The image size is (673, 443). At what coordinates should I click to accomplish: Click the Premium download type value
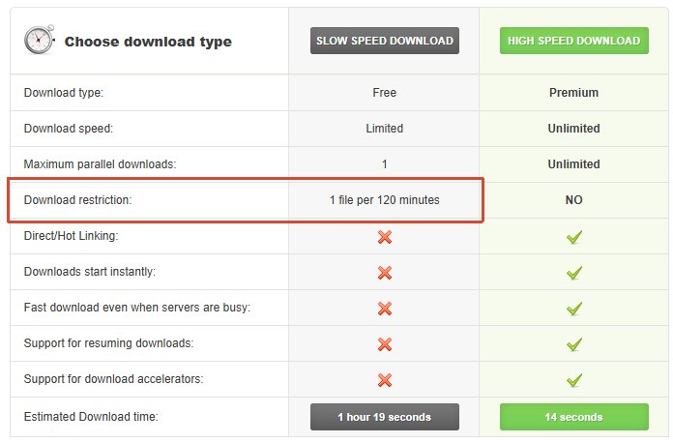coord(573,93)
